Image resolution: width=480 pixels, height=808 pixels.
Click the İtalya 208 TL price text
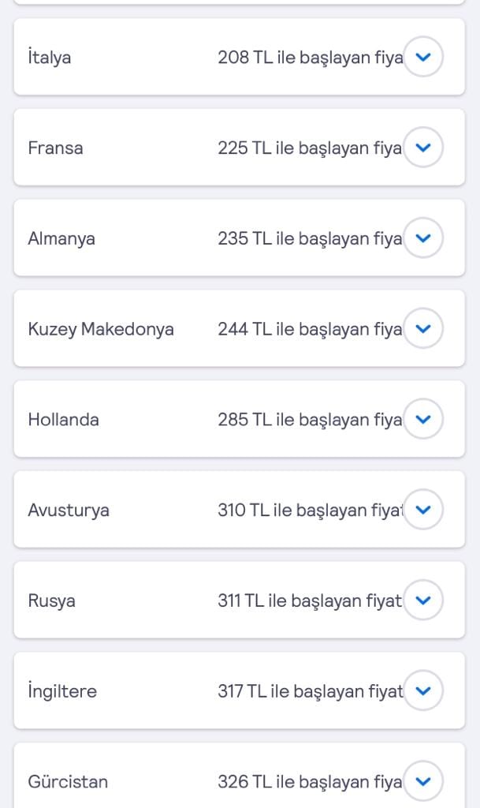tap(310, 58)
